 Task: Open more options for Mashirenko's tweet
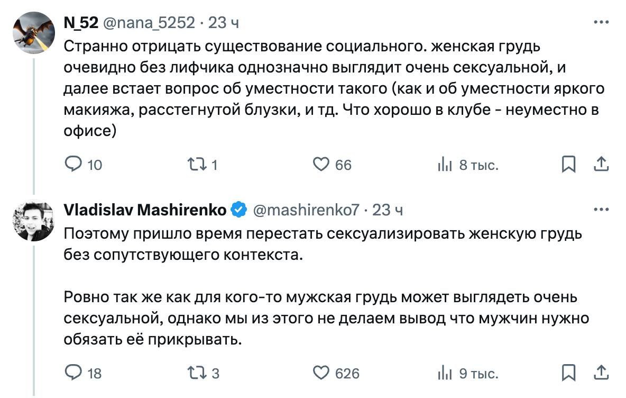[601, 210]
